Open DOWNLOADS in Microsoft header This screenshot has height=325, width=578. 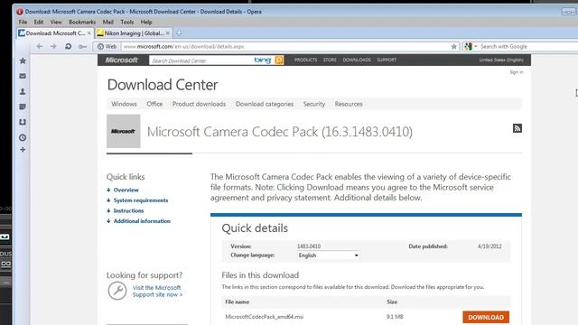(357, 60)
